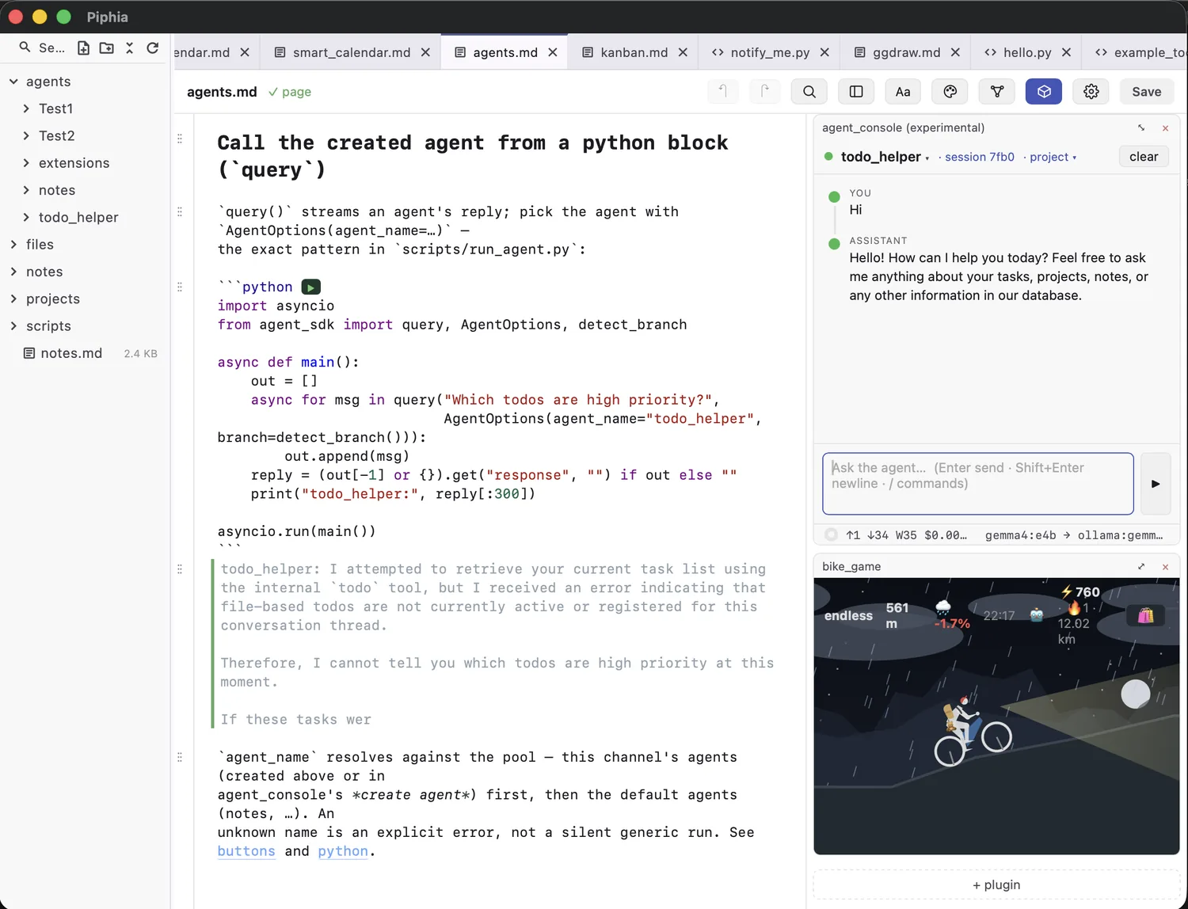Click the block handle beside the todo_helper output

[x=180, y=569]
